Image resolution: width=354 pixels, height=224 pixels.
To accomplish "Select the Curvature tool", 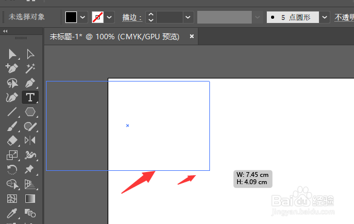I will (11, 97).
